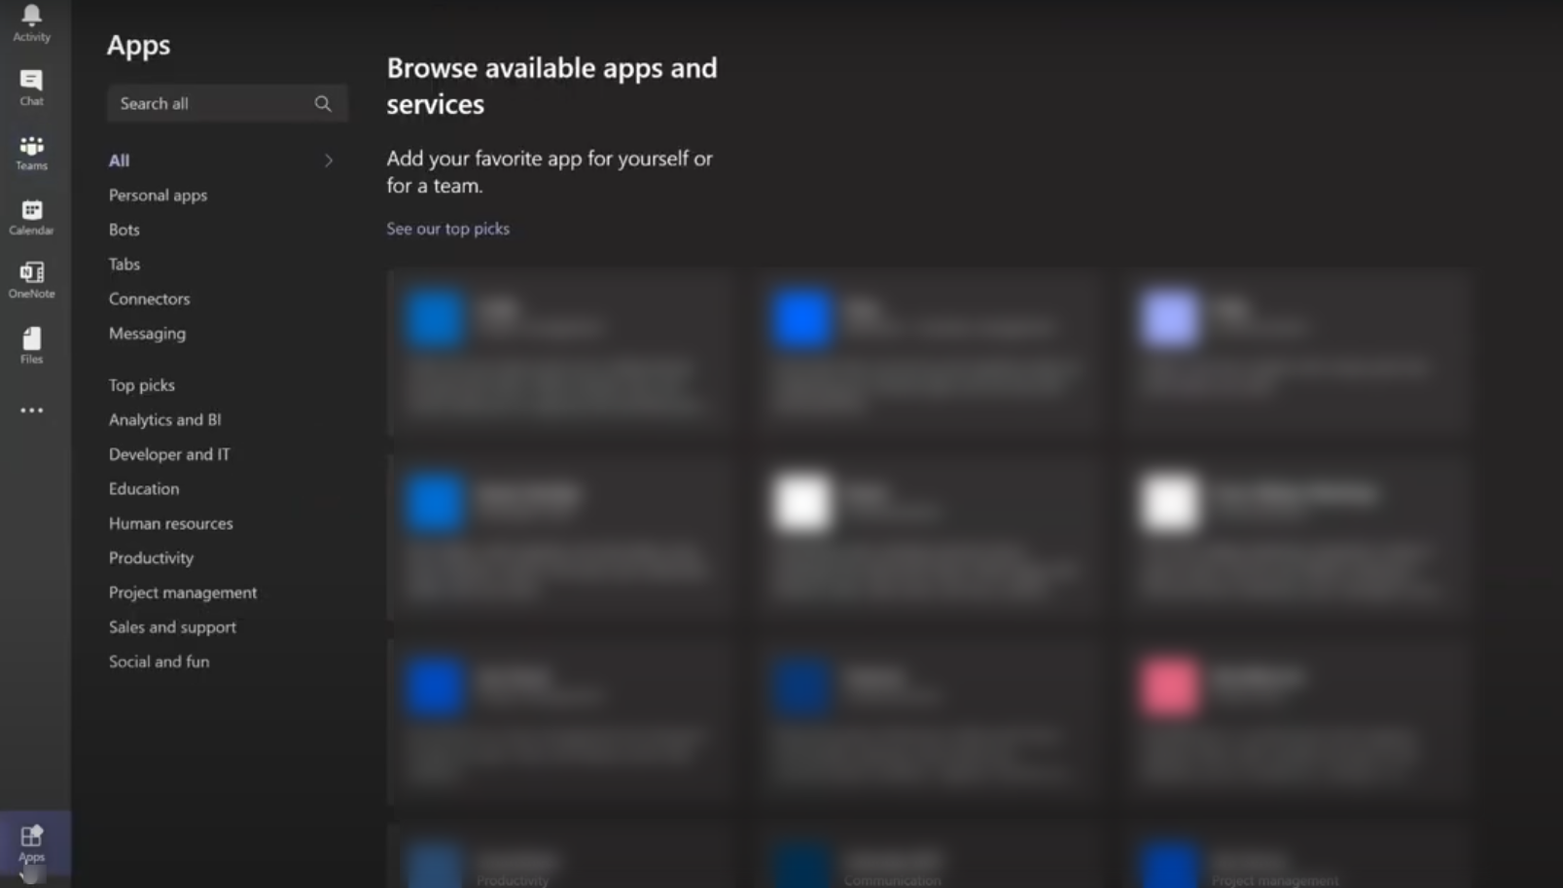Browse Social and fun apps
1563x888 pixels.
point(159,661)
